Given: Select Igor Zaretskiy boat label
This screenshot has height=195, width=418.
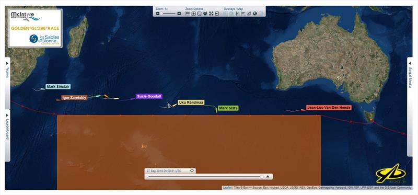Looking at the screenshot, I should (74, 98).
